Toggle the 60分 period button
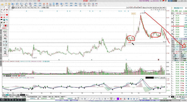Viewport: 187px width, 102px height. tap(35, 8)
